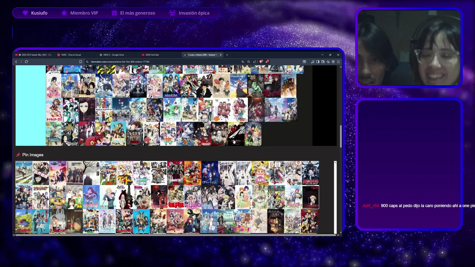The image size is (475, 267).
Task: Select the GANTZ poster in the tier row
Action: click(272, 86)
